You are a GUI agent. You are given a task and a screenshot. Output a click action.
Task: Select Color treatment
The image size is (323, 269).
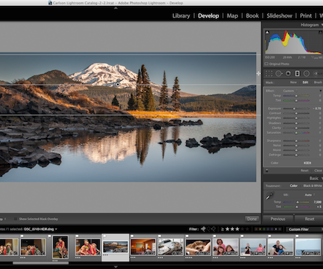pos(293,185)
